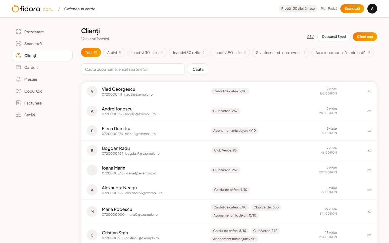Click the Setări sliders icon
389x243 pixels.
[18, 115]
